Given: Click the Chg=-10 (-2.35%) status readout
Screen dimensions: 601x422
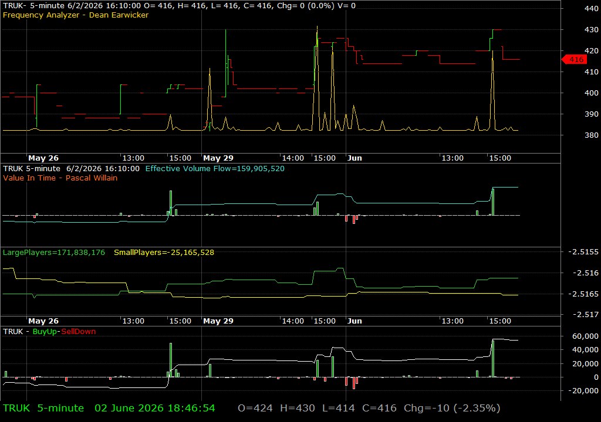Looking at the screenshot, I should pyautogui.click(x=452, y=408).
